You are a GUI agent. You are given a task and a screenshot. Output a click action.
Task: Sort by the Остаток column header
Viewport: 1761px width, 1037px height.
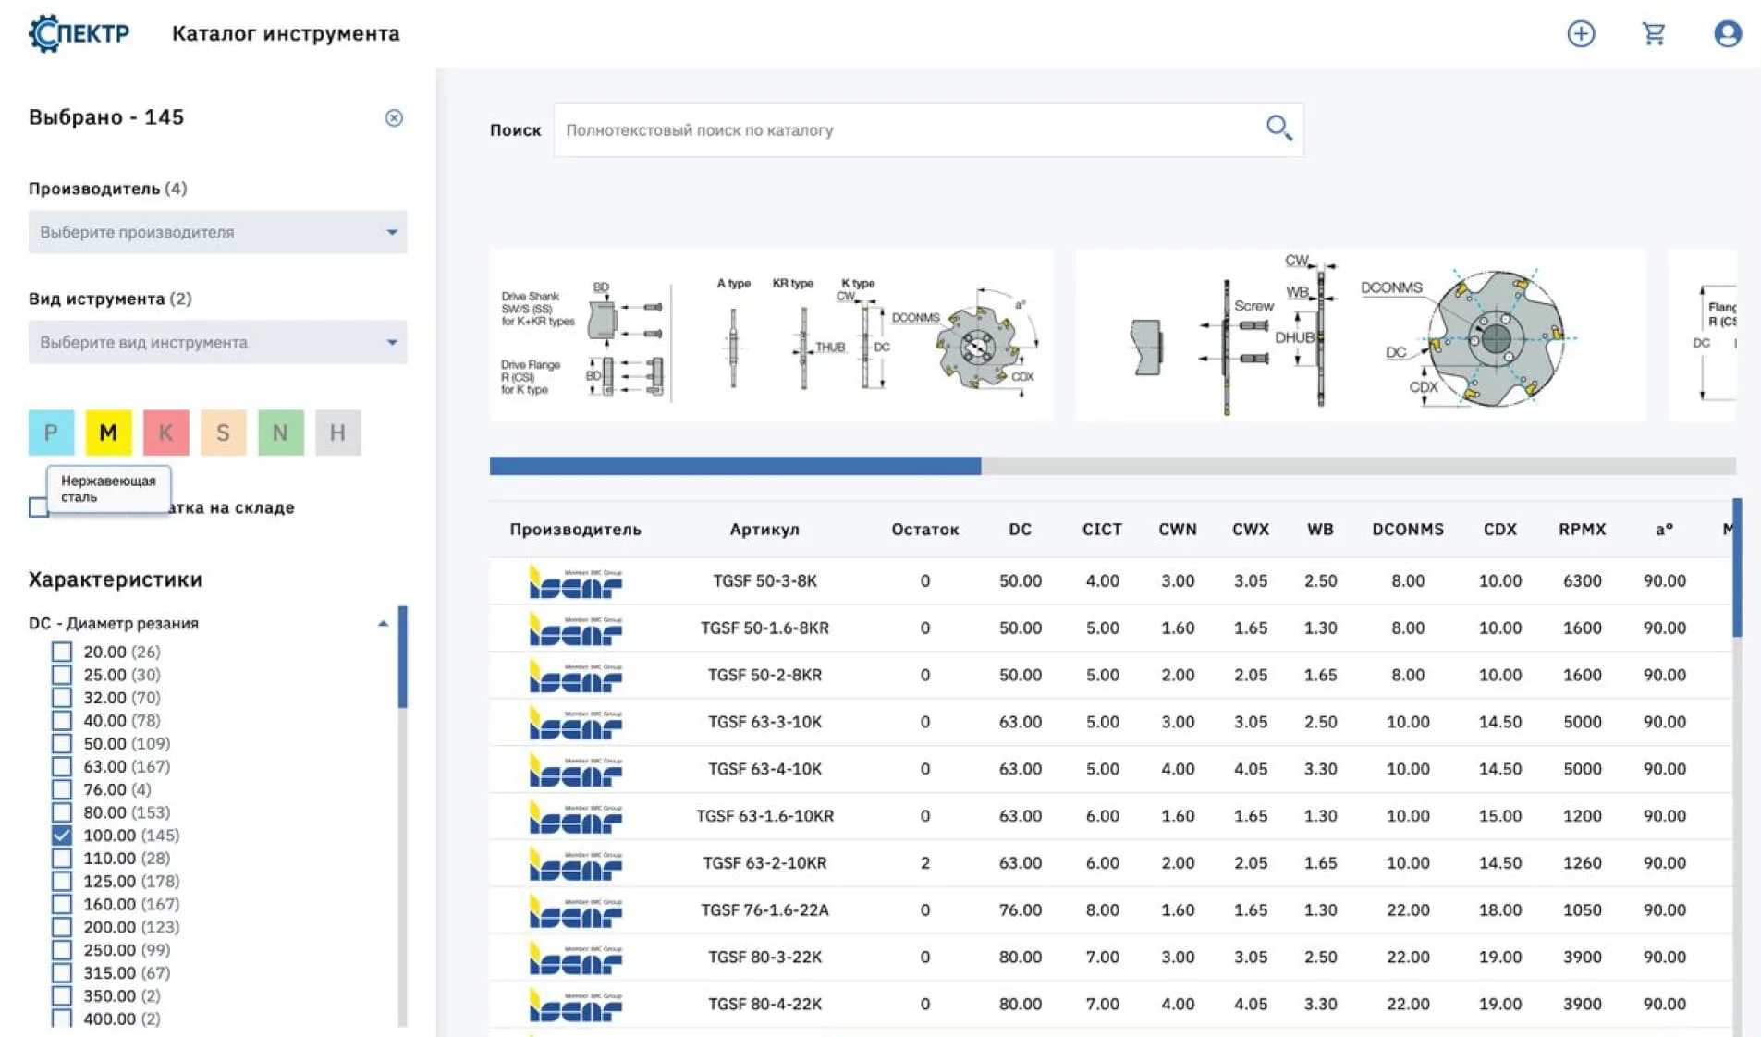tap(924, 530)
